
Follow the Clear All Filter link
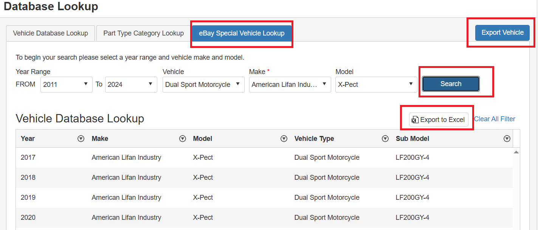494,119
